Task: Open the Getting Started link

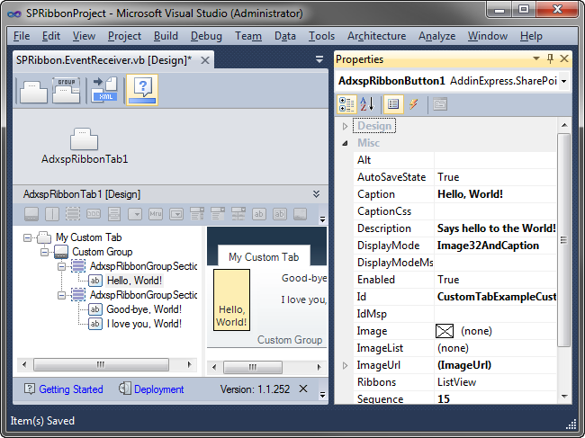Action: [71, 389]
